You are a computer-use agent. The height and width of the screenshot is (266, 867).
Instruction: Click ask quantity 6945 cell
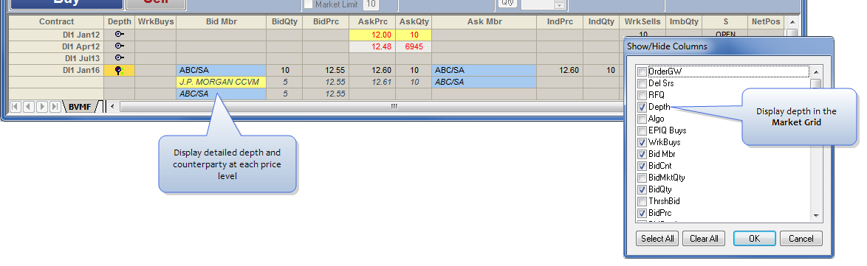pyautogui.click(x=414, y=46)
